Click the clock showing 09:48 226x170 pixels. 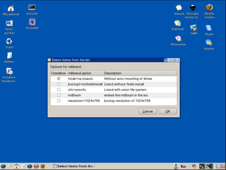click(x=206, y=166)
